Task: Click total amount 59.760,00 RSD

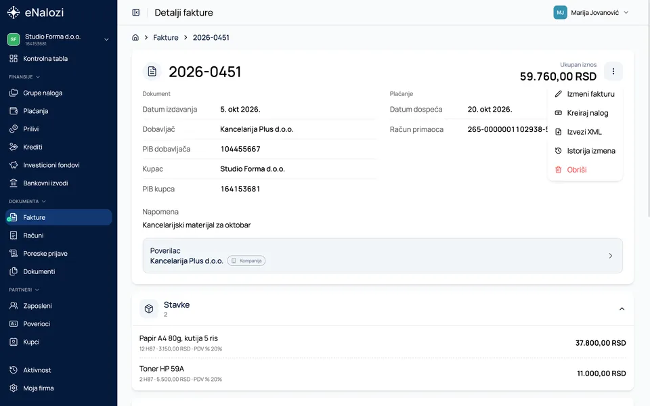Action: point(558,76)
